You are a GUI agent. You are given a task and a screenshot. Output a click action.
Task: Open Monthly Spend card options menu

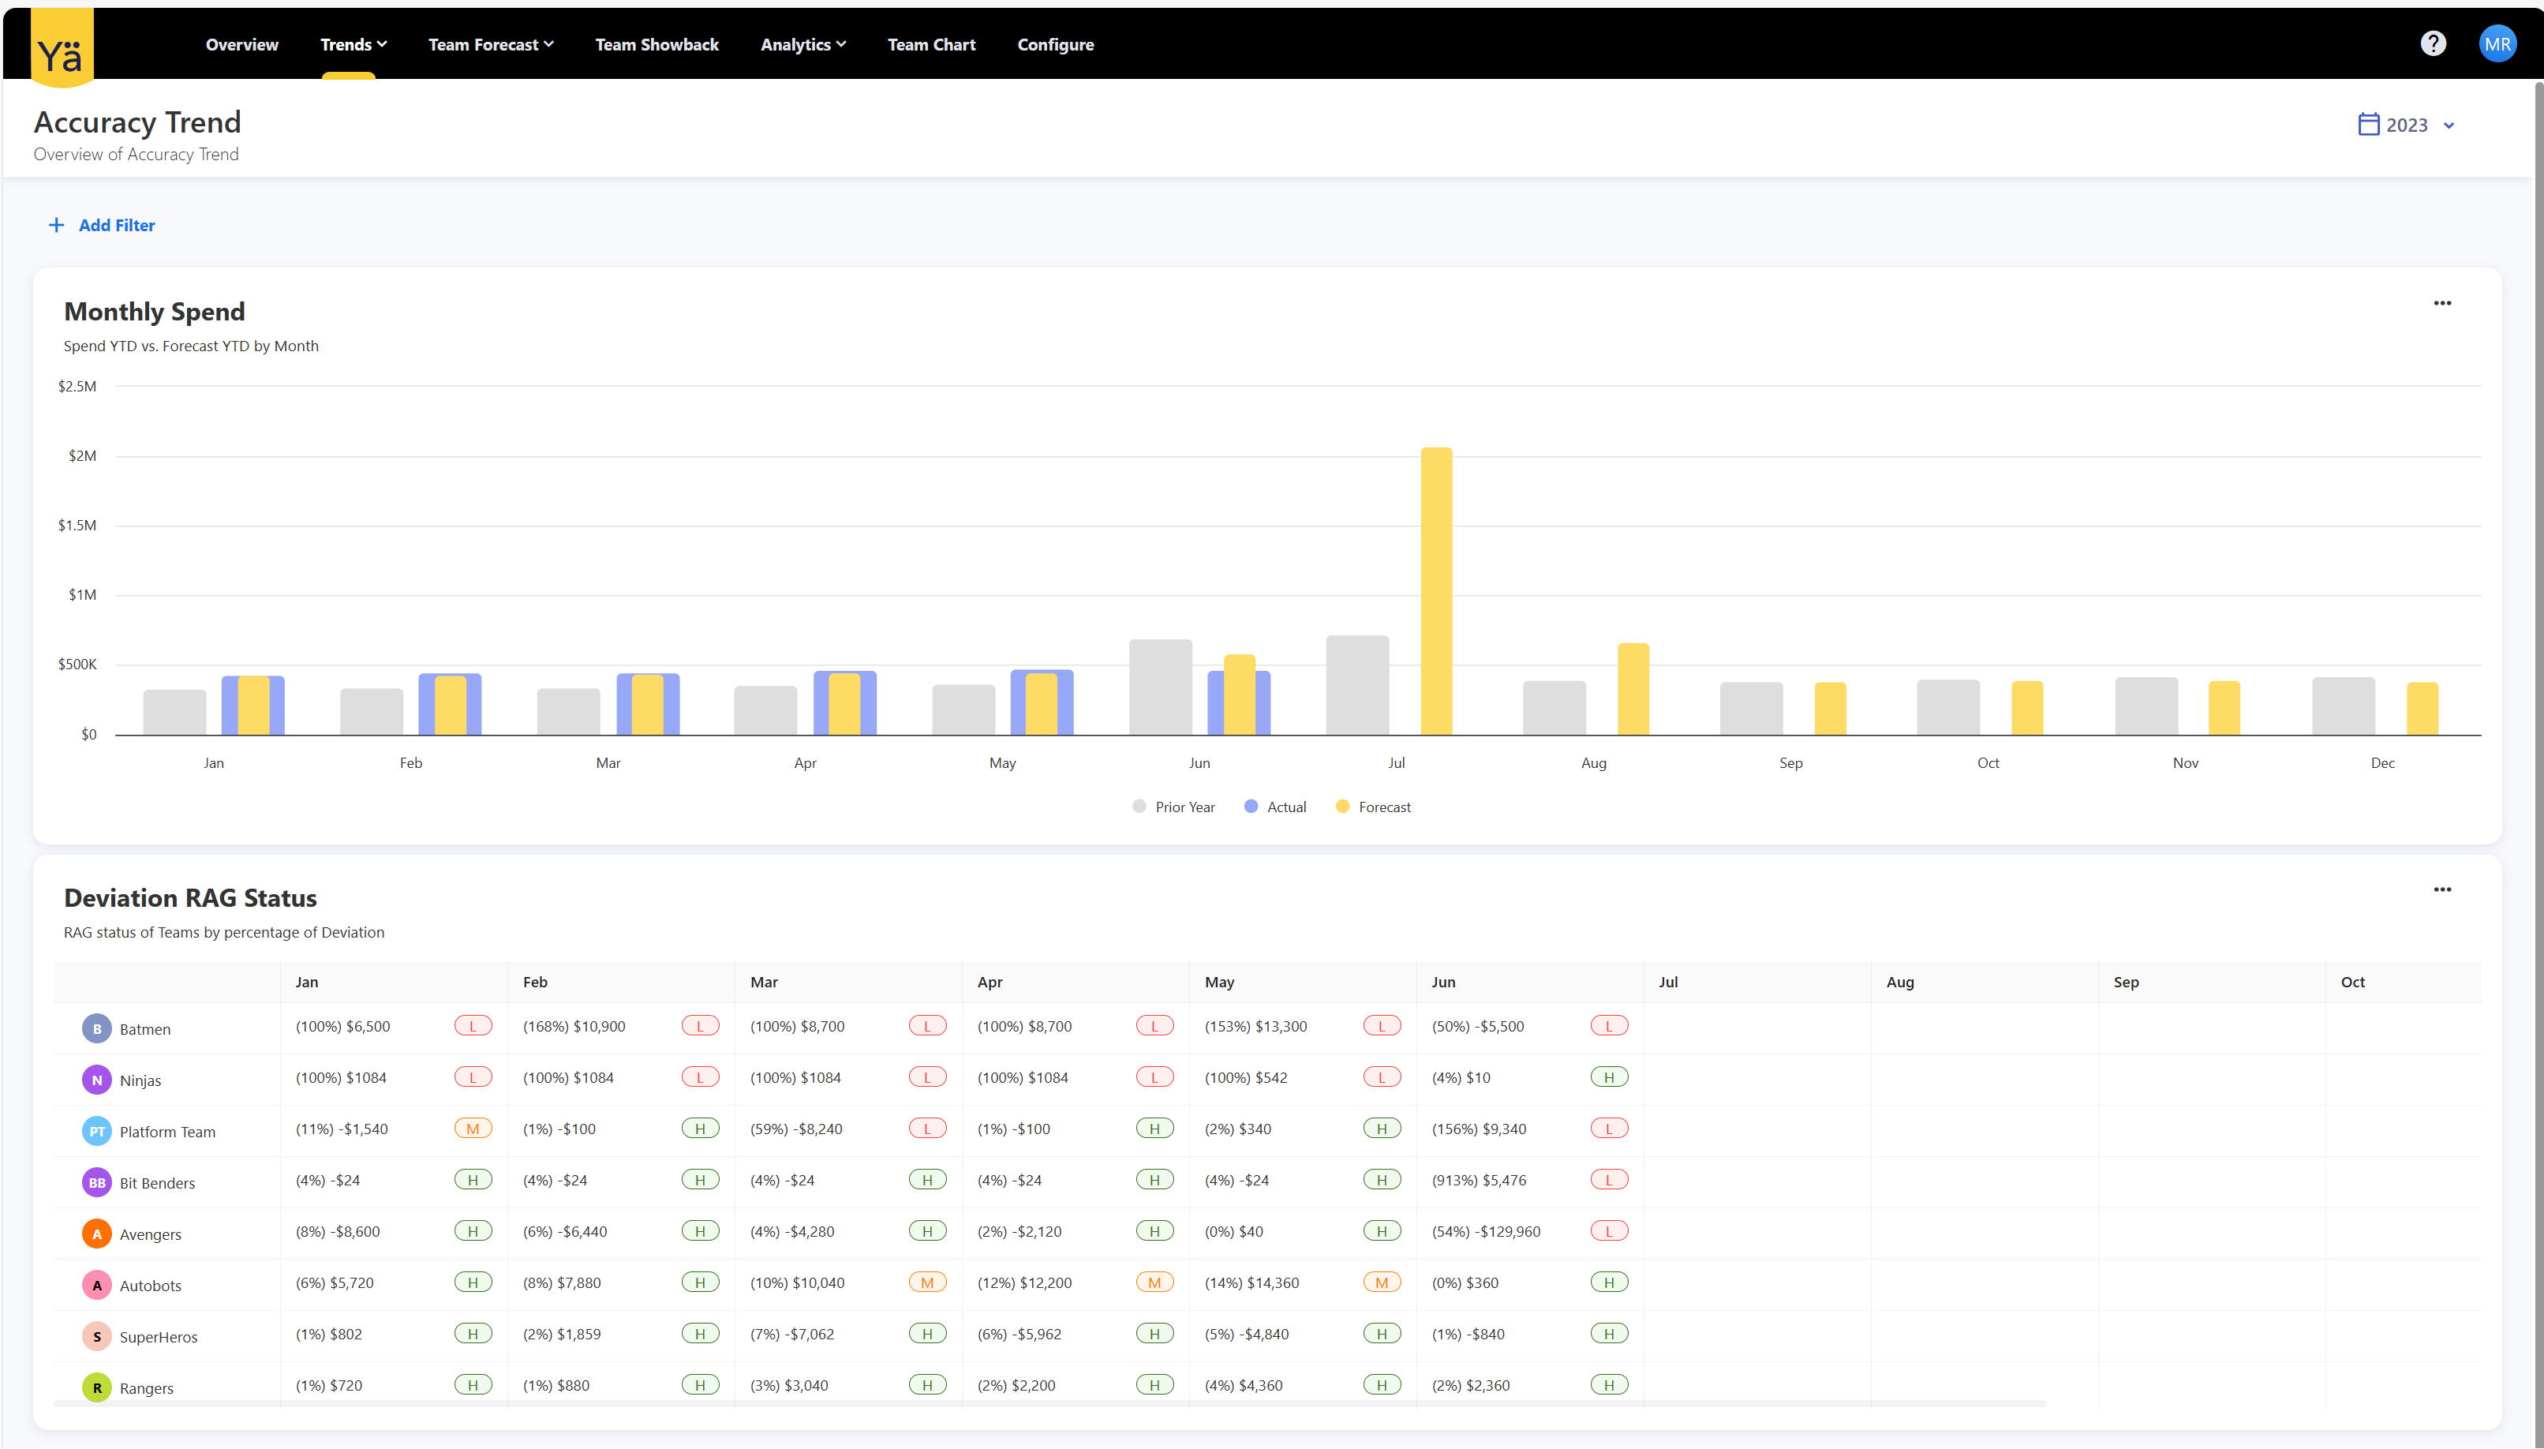2441,304
